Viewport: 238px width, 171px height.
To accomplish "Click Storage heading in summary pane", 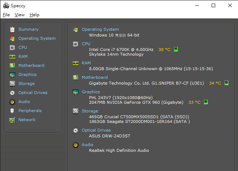I will [x=90, y=111].
